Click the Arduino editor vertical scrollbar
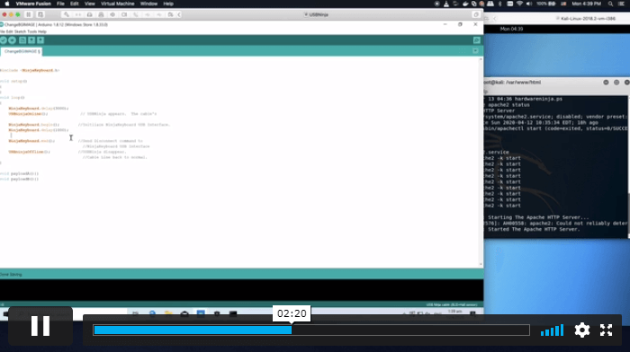The image size is (630, 352). [481, 162]
